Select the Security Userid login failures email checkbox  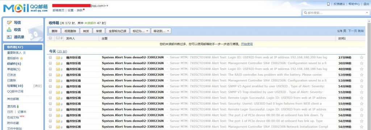50,104
